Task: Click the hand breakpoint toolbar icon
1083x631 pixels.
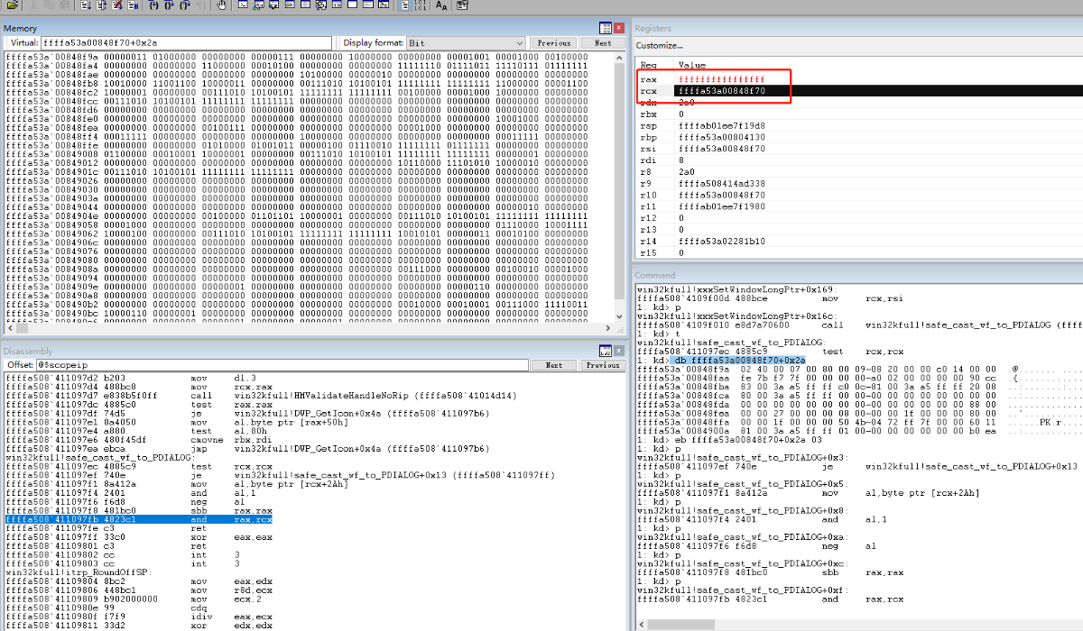Action: tap(221, 5)
